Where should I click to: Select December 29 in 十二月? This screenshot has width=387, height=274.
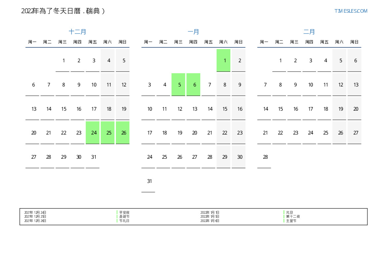coord(63,157)
